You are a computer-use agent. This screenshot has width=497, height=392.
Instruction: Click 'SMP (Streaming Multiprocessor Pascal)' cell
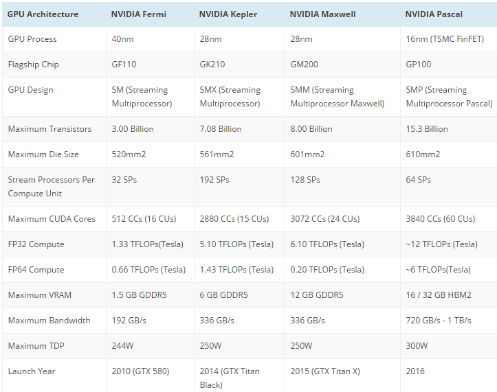449,97
